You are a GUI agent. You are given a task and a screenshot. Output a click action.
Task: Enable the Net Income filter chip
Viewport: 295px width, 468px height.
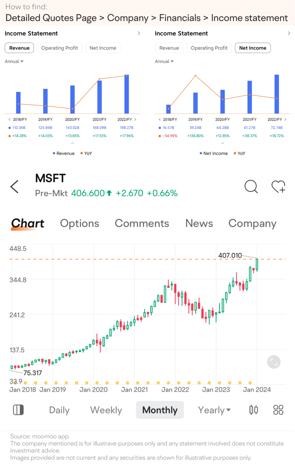(253, 48)
